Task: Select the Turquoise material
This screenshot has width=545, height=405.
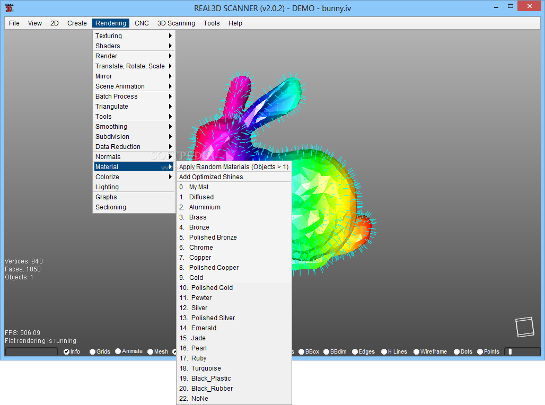Action: coord(234,368)
